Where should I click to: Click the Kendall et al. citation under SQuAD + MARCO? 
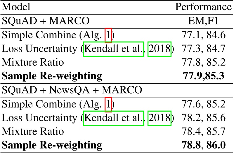click(x=114, y=49)
